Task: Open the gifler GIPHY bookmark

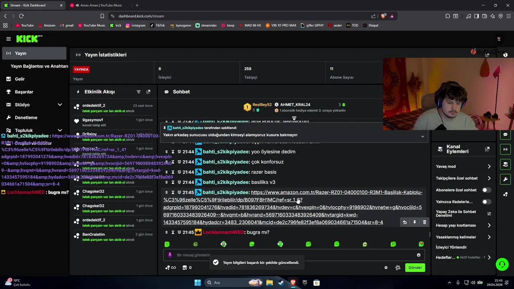Action: (312, 25)
